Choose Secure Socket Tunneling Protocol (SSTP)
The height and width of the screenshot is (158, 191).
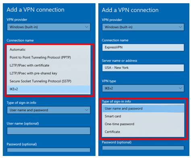(49, 81)
